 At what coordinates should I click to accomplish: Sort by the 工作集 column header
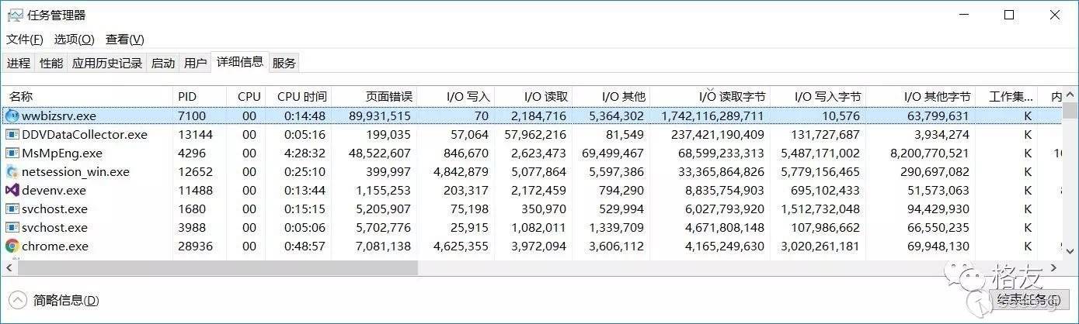point(1007,96)
